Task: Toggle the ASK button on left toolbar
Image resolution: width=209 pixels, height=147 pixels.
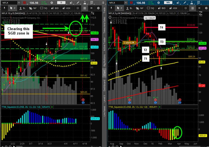Action: click(66, 8)
